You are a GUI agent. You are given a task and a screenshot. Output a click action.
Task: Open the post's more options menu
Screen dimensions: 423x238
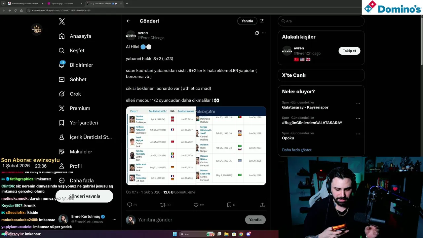(x=264, y=33)
